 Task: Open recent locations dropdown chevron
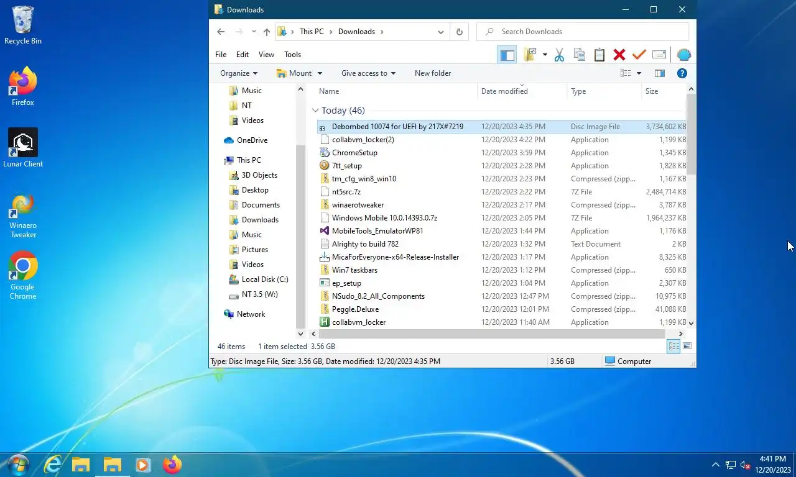(x=254, y=32)
